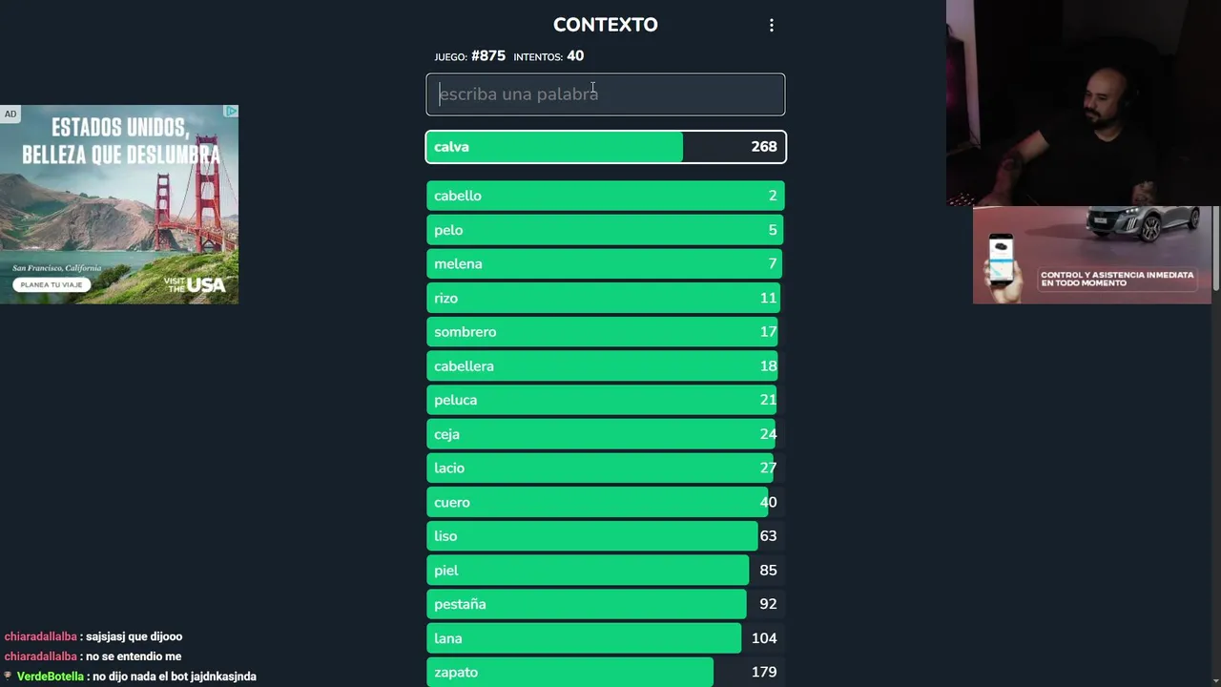Click the 'pestaña' guess progress bar

587,604
